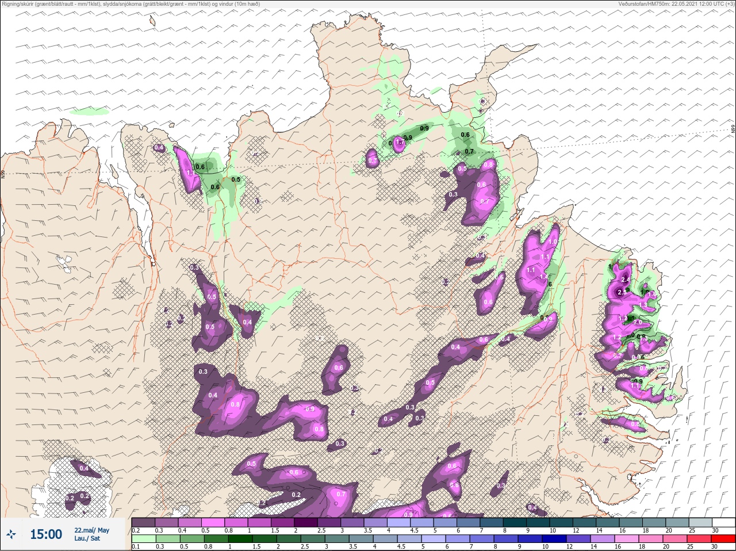
Task: Select the darkest purple 2 swatch in top legend
Action: coord(306,522)
